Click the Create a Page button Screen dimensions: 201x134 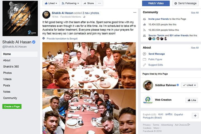(12, 106)
